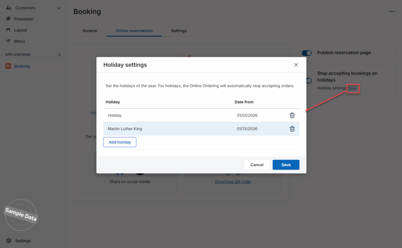The height and width of the screenshot is (248, 402).
Task: Click the Add holiday button
Action: [x=120, y=142]
